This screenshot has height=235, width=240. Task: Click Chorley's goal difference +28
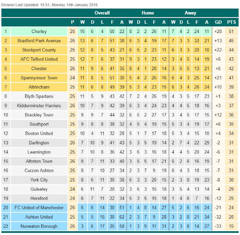(218, 31)
